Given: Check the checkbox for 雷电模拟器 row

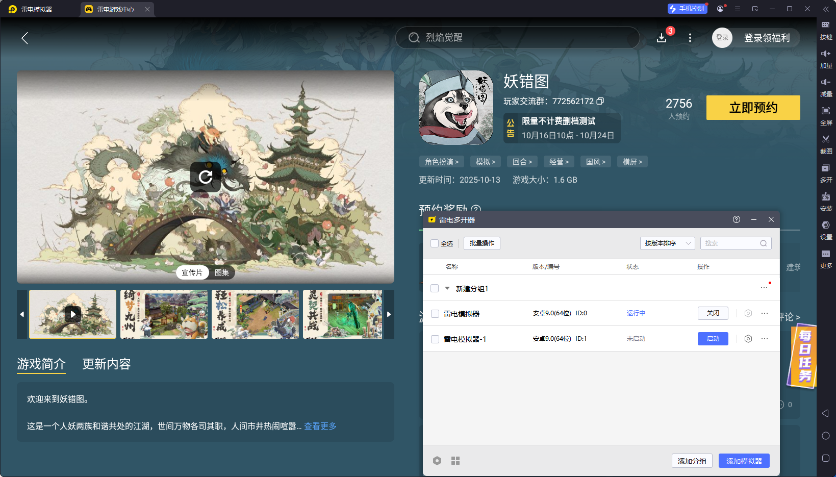Looking at the screenshot, I should click(435, 313).
